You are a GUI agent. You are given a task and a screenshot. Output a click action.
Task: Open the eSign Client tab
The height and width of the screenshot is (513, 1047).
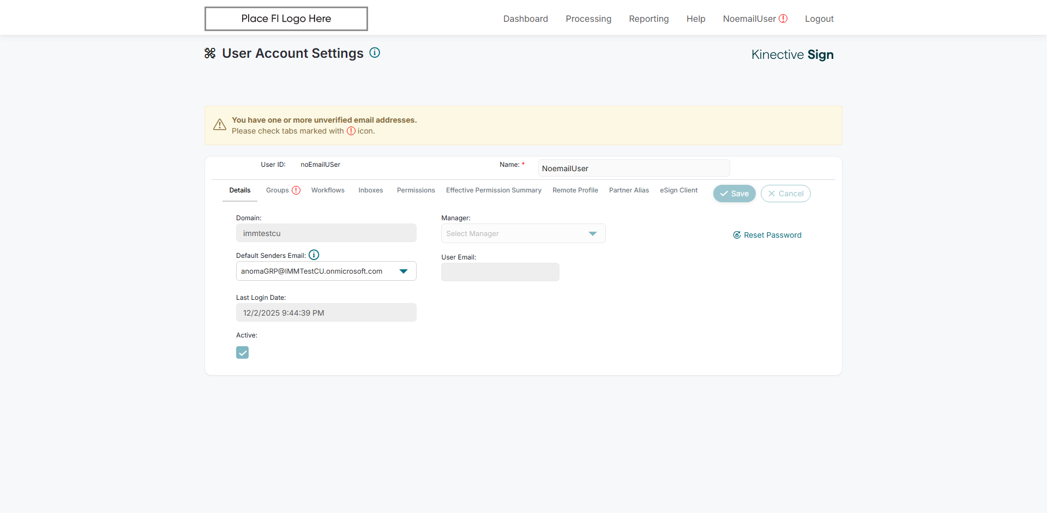678,190
